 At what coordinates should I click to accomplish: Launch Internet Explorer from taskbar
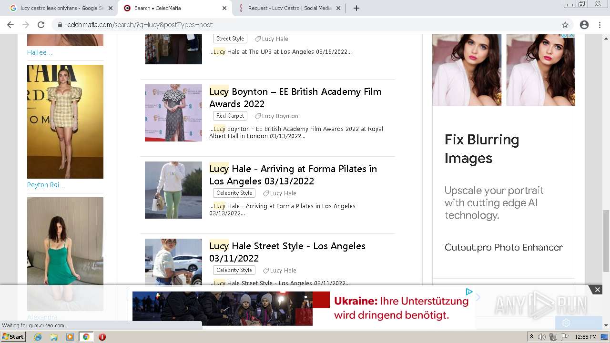(x=38, y=337)
